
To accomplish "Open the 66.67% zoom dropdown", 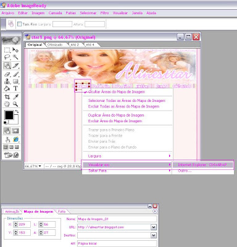I will click(x=39, y=166).
